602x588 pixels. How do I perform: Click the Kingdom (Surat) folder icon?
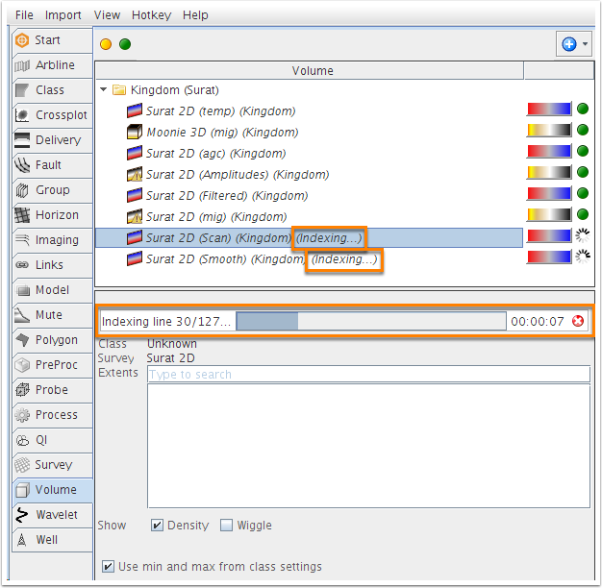[x=119, y=89]
